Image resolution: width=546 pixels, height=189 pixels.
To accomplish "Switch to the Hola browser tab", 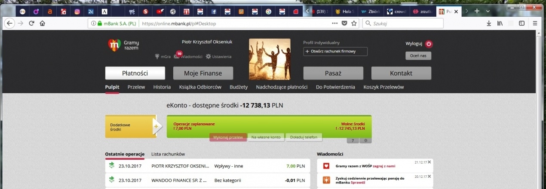I will [x=344, y=11].
